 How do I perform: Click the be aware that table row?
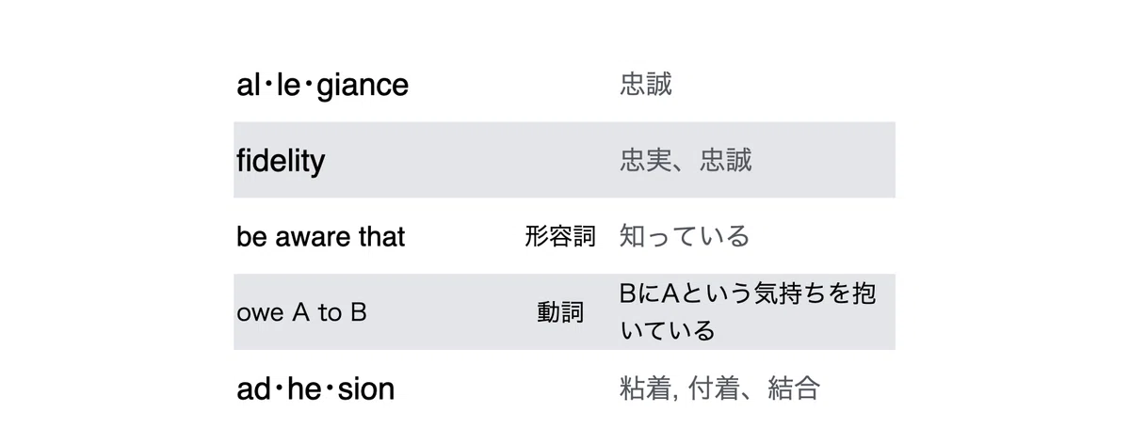click(564, 236)
